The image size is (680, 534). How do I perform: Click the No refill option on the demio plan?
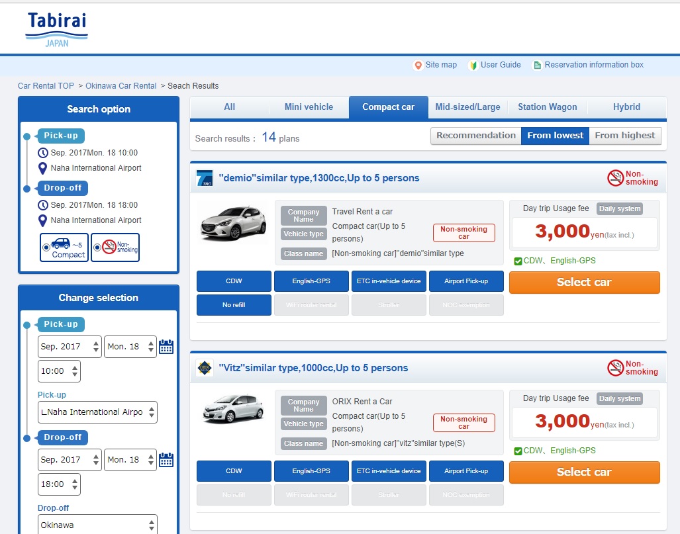pos(234,305)
